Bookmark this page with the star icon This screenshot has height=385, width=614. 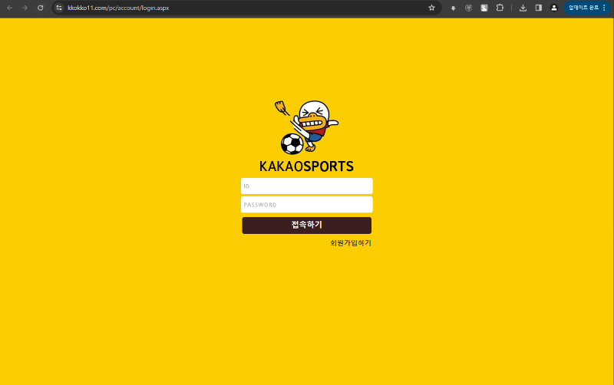click(x=431, y=8)
